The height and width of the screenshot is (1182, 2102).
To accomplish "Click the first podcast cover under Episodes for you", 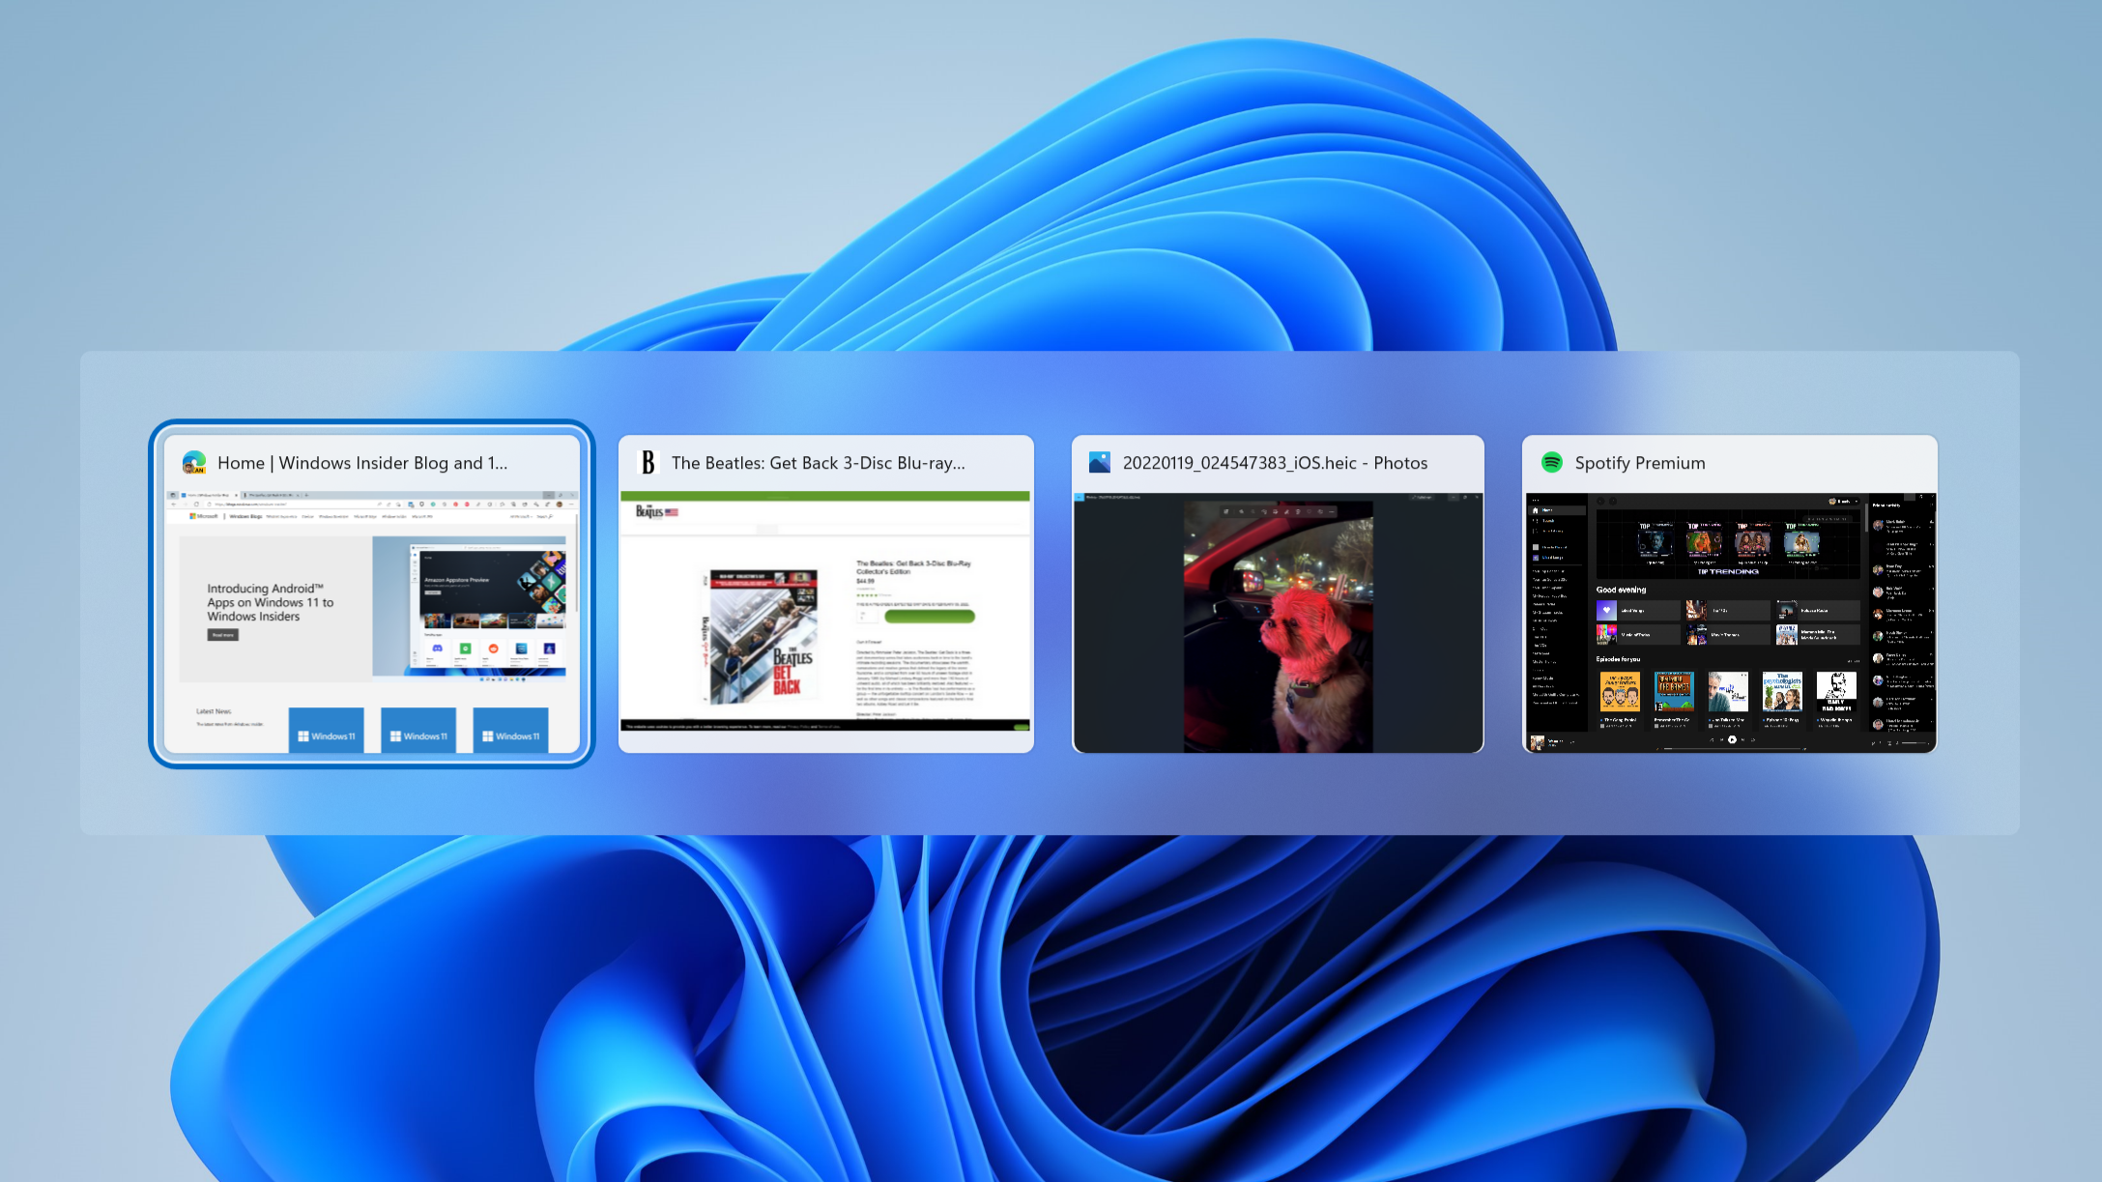I will 1620,693.
